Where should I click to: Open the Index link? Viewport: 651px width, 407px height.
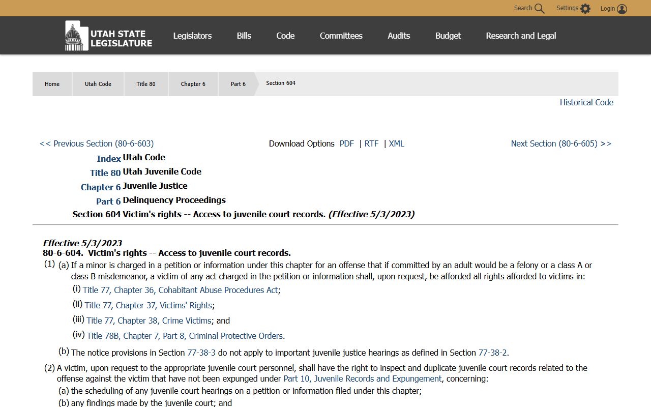109,159
